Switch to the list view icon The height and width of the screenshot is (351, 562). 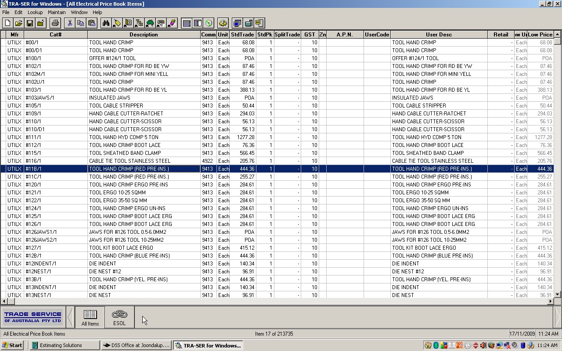pos(187,23)
